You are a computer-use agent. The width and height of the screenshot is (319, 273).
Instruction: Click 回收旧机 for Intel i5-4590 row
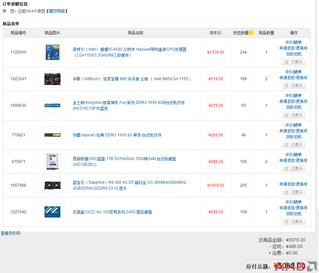click(x=294, y=54)
